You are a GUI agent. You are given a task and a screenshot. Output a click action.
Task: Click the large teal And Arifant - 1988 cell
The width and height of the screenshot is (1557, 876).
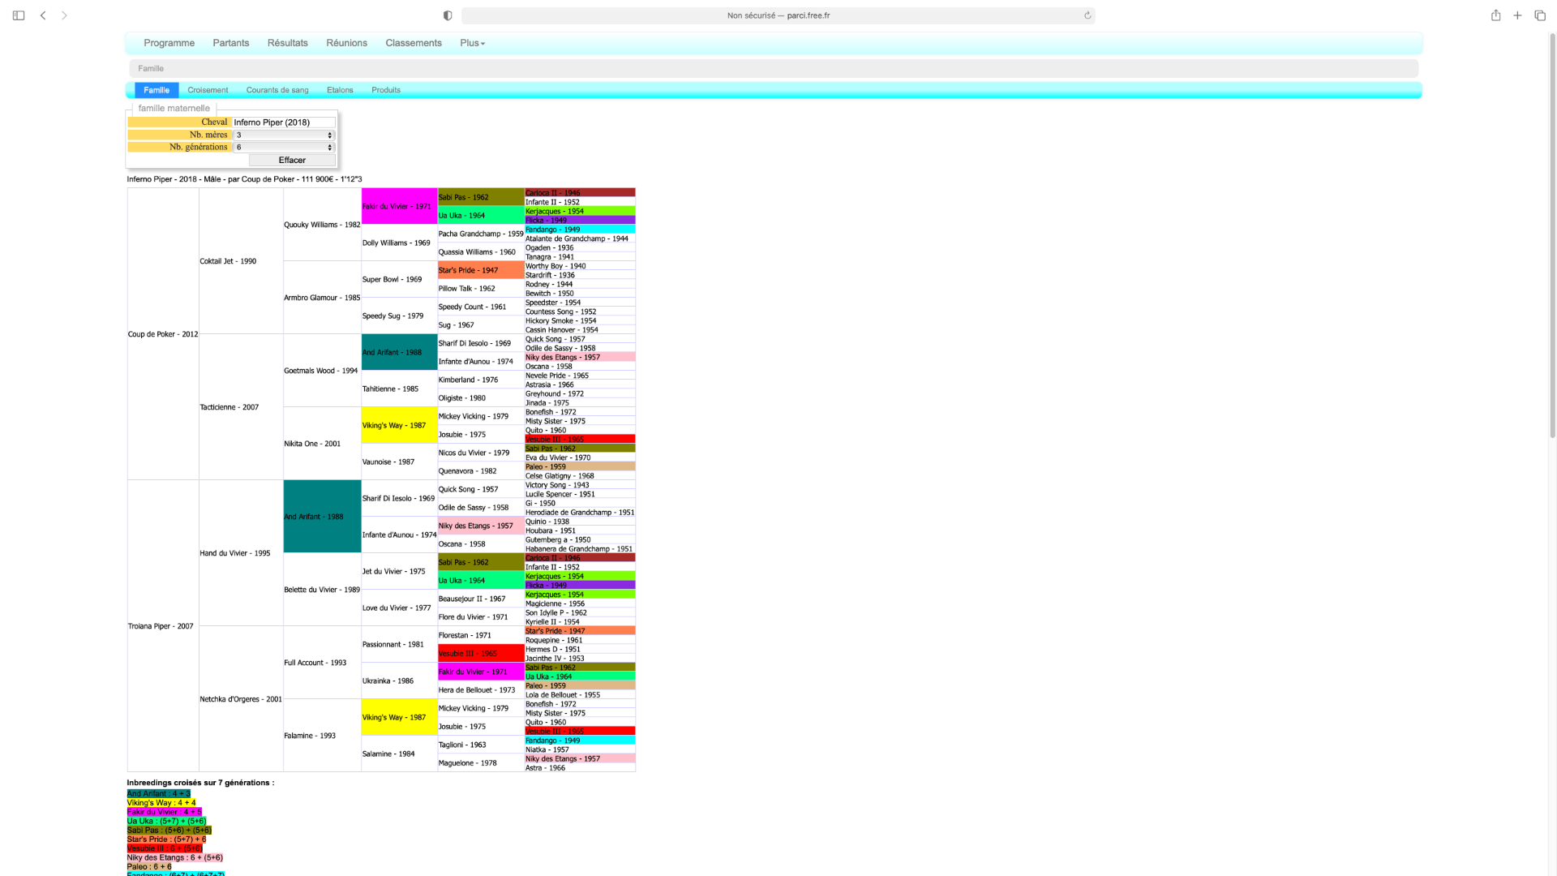(322, 517)
